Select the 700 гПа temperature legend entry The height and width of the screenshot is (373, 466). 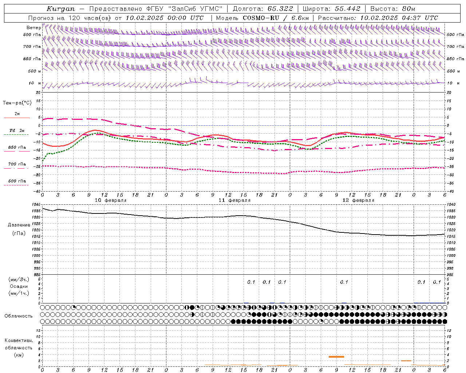pos(17,164)
